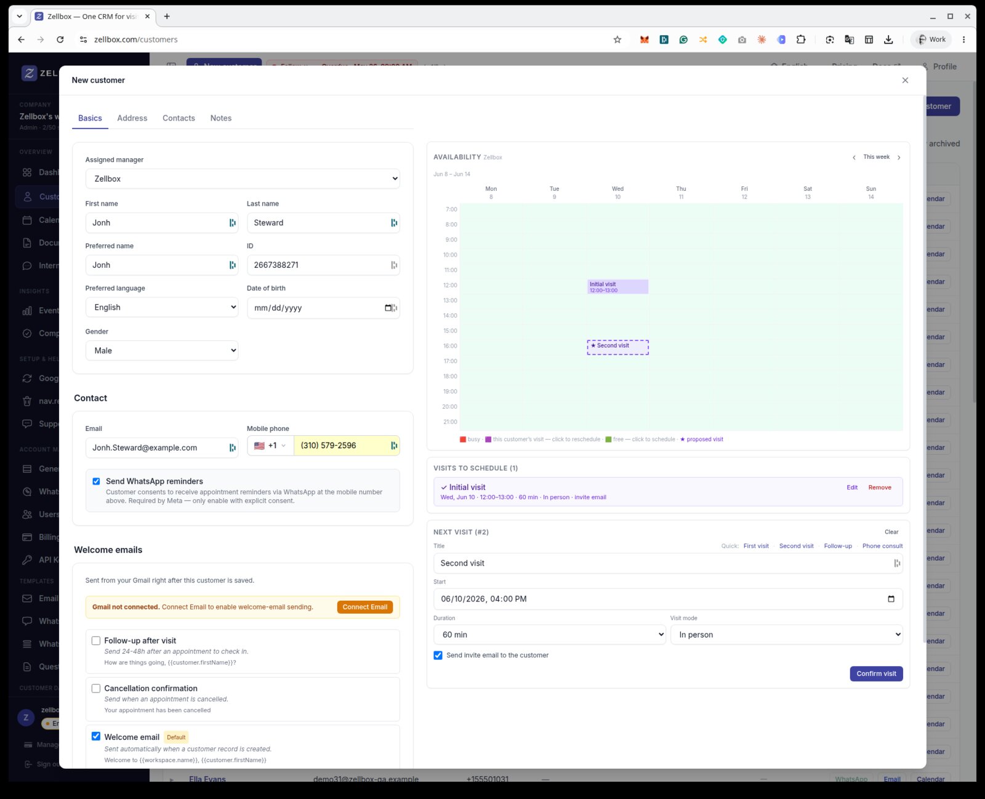Choose Phone consult quick title

pos(882,546)
